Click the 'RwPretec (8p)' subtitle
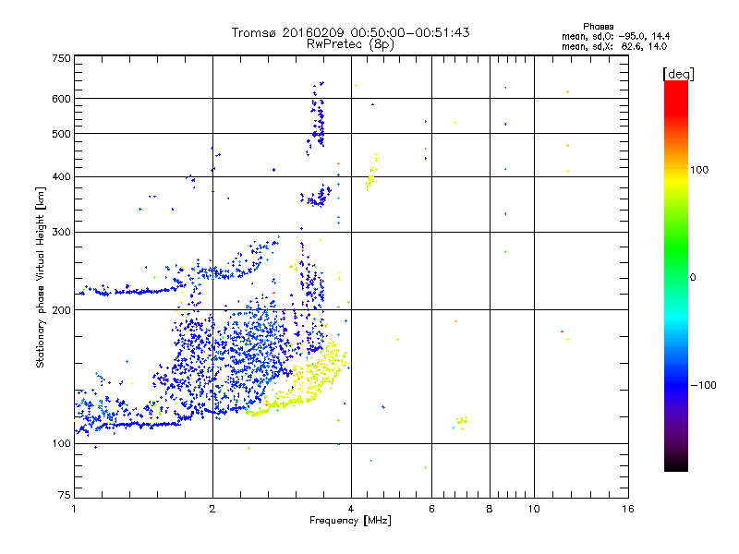The image size is (739, 554). 350,44
